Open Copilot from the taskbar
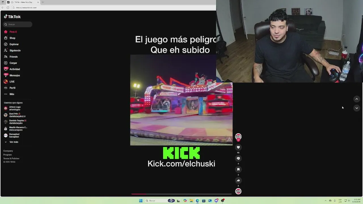 185,201
